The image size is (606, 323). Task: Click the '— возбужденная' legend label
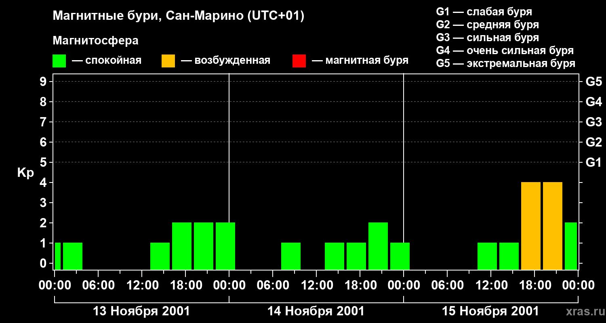pos(225,61)
